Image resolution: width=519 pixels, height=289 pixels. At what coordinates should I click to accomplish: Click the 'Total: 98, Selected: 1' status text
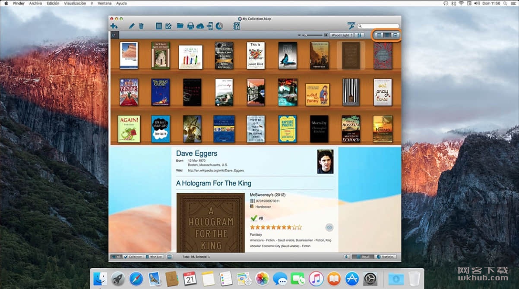pos(196,257)
